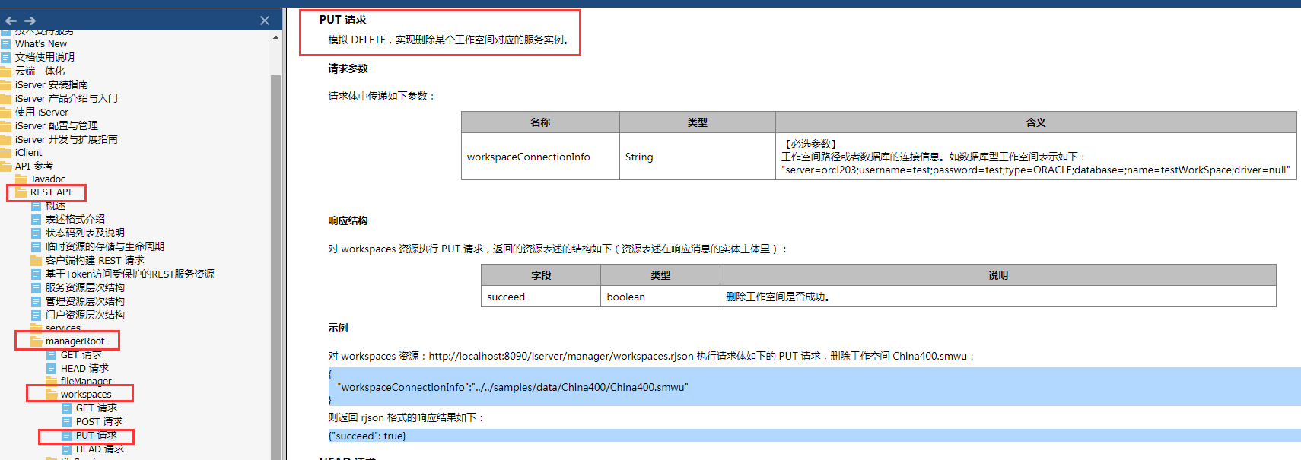1301x460 pixels.
Task: Click the PUT 请求 heading
Action: click(342, 20)
